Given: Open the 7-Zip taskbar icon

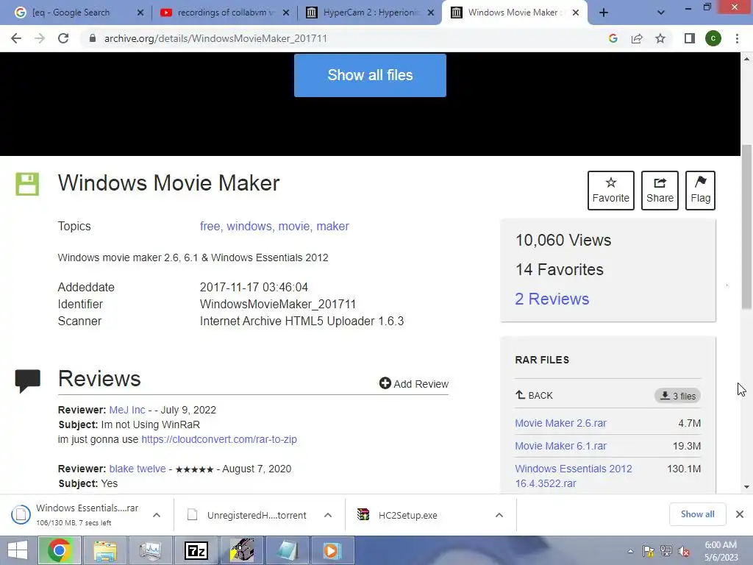Looking at the screenshot, I should 196,550.
